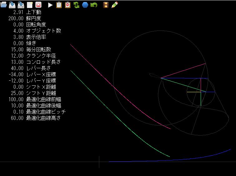
Task: Click the 表示倍率 parameter row
Action: click(30, 37)
